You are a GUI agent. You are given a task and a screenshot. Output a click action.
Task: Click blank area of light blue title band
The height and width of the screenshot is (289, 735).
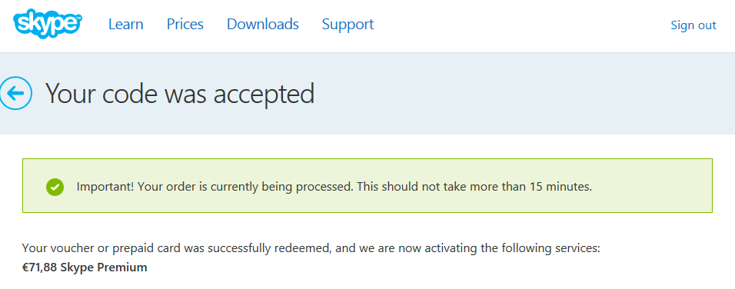pyautogui.click(x=516, y=93)
